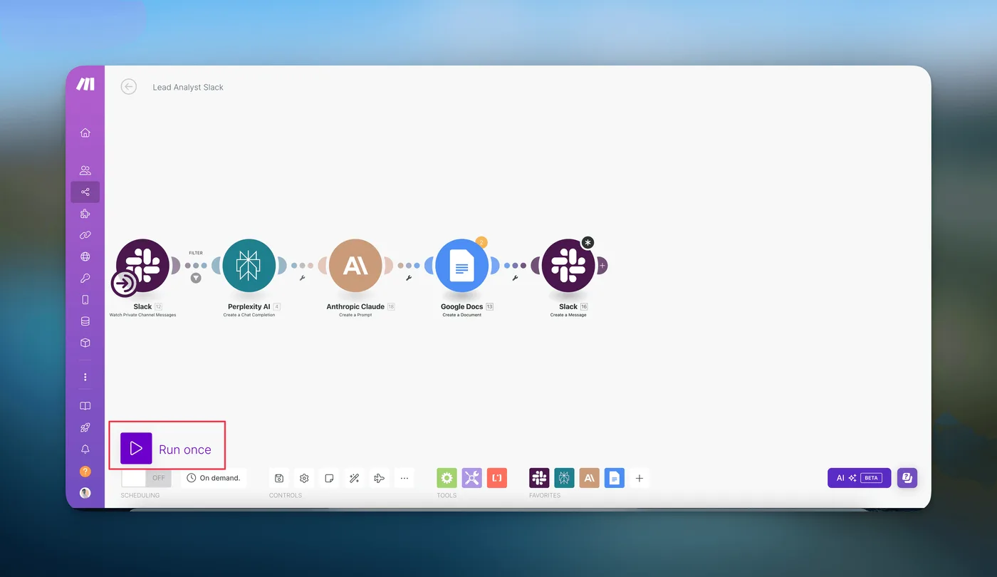This screenshot has height=577, width=997.
Task: Select the Perplexity AI module
Action: [x=249, y=266]
